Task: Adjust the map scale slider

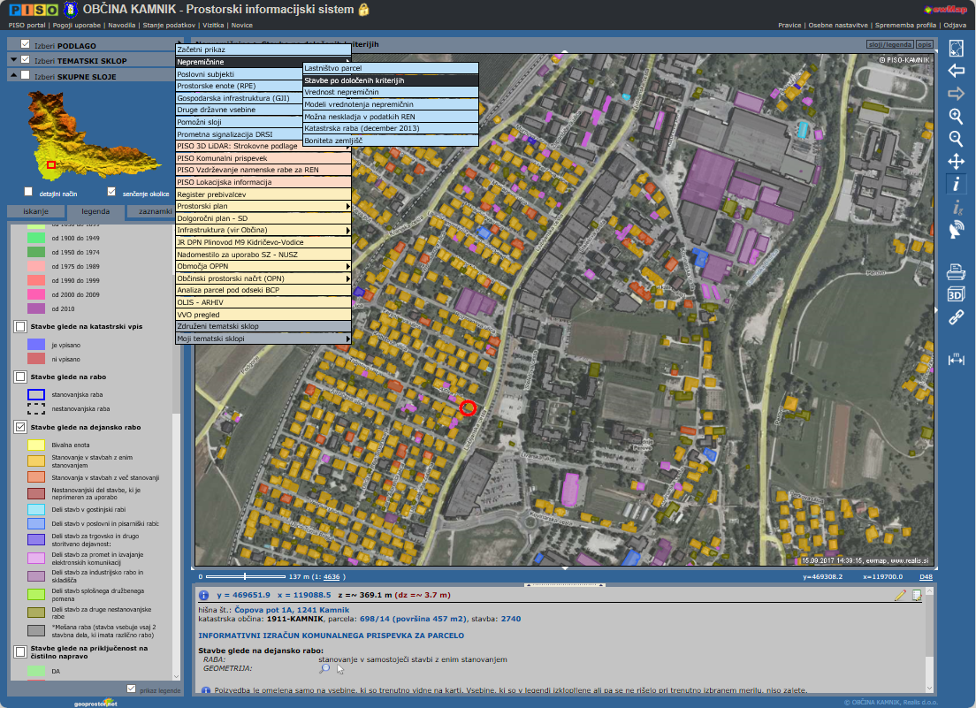Action: point(245,576)
